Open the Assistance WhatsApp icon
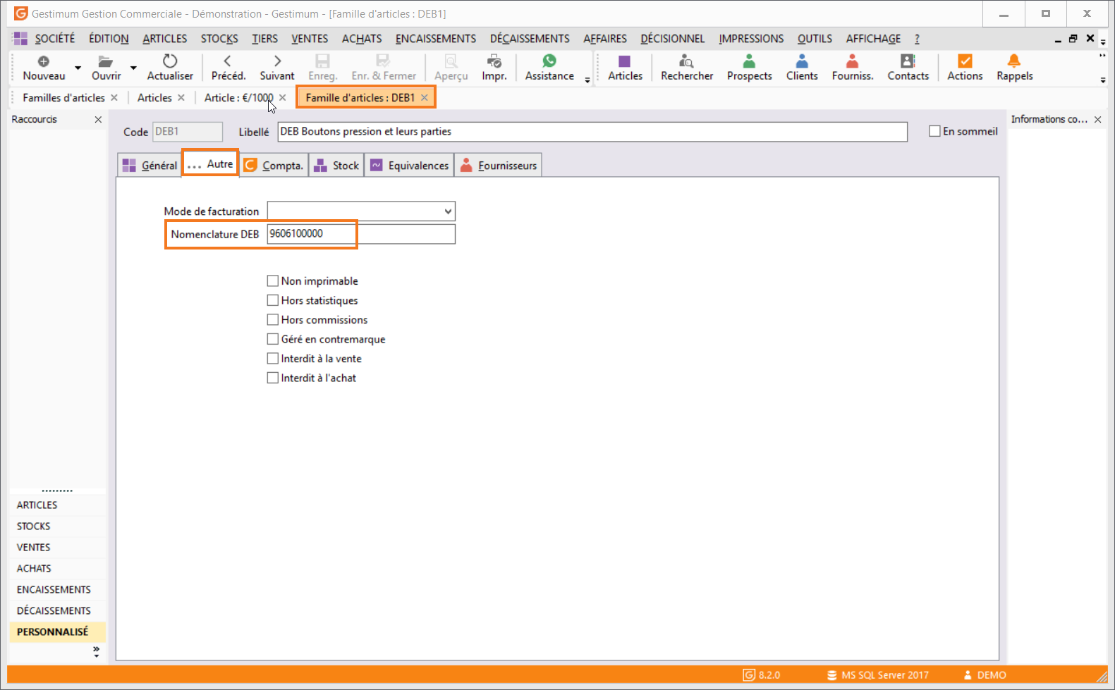1115x690 pixels. (549, 61)
